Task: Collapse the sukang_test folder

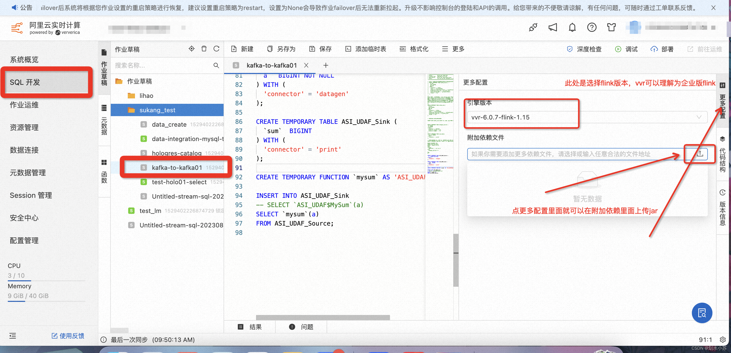Action: (167, 110)
